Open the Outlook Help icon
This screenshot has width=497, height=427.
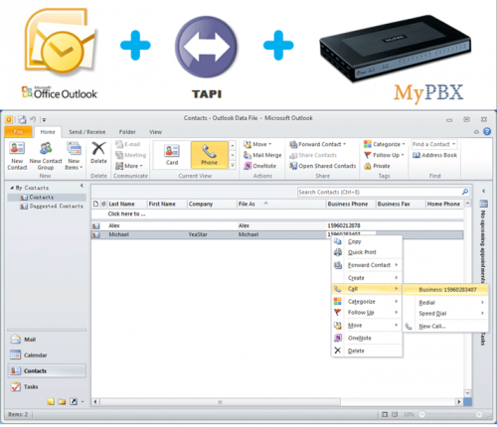click(487, 132)
